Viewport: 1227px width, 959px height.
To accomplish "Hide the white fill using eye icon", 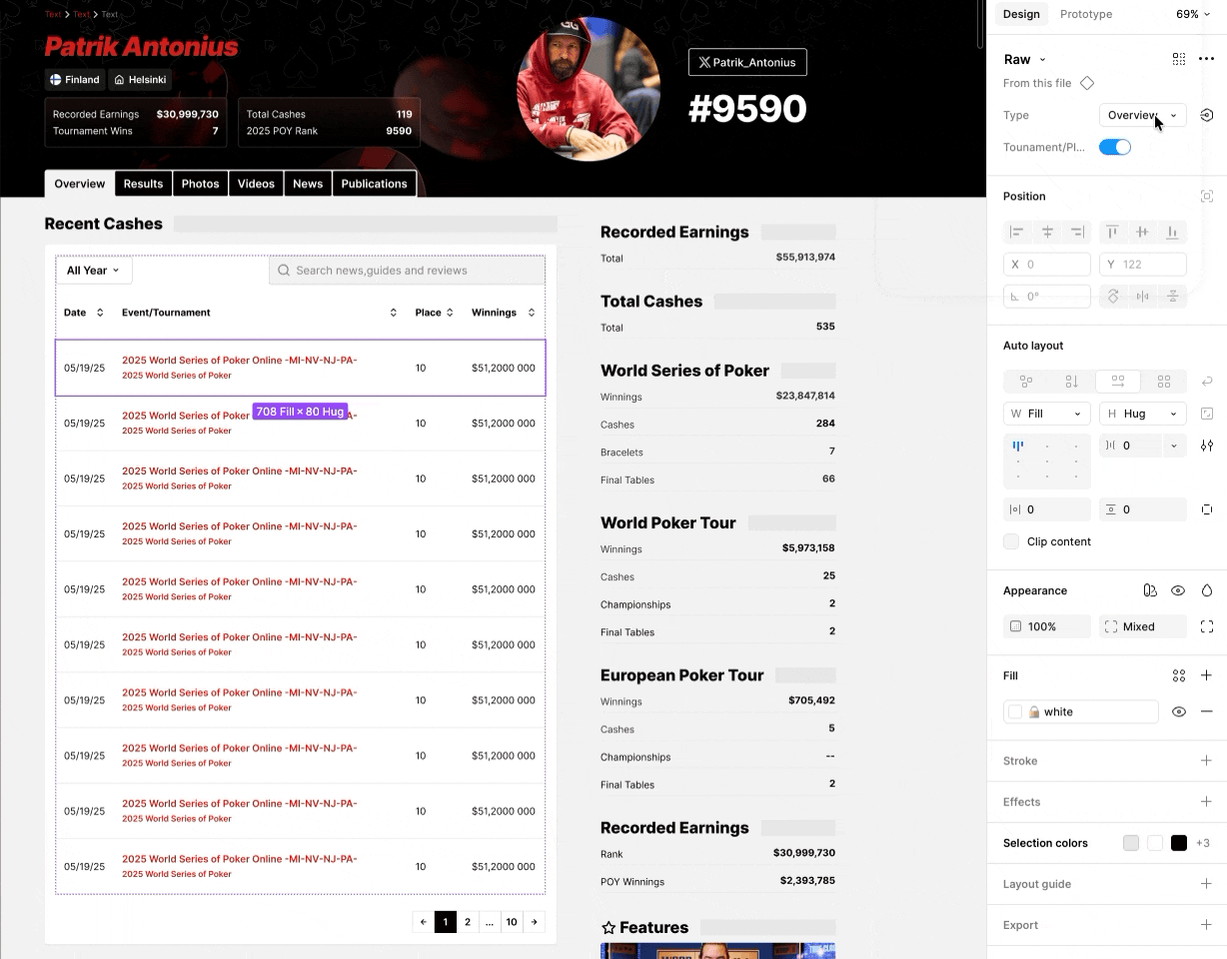I will [1179, 711].
